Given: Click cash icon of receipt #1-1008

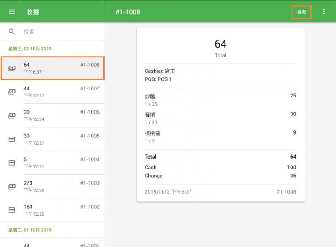Looking at the screenshot, I should [12, 68].
